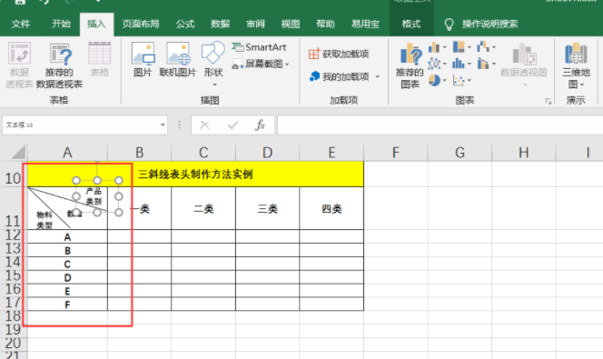Click the 三类 header cell
Viewport: 603px width, 359px height.
coord(268,208)
